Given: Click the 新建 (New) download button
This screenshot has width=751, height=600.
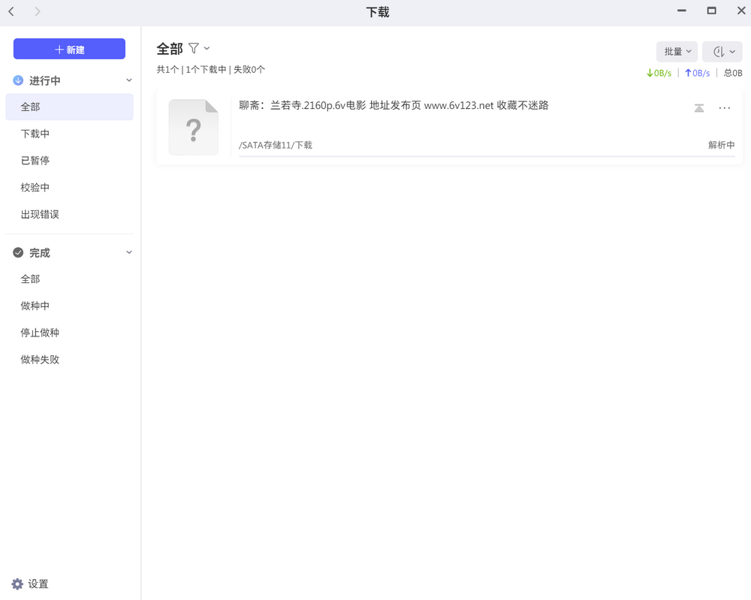Looking at the screenshot, I should [x=69, y=49].
